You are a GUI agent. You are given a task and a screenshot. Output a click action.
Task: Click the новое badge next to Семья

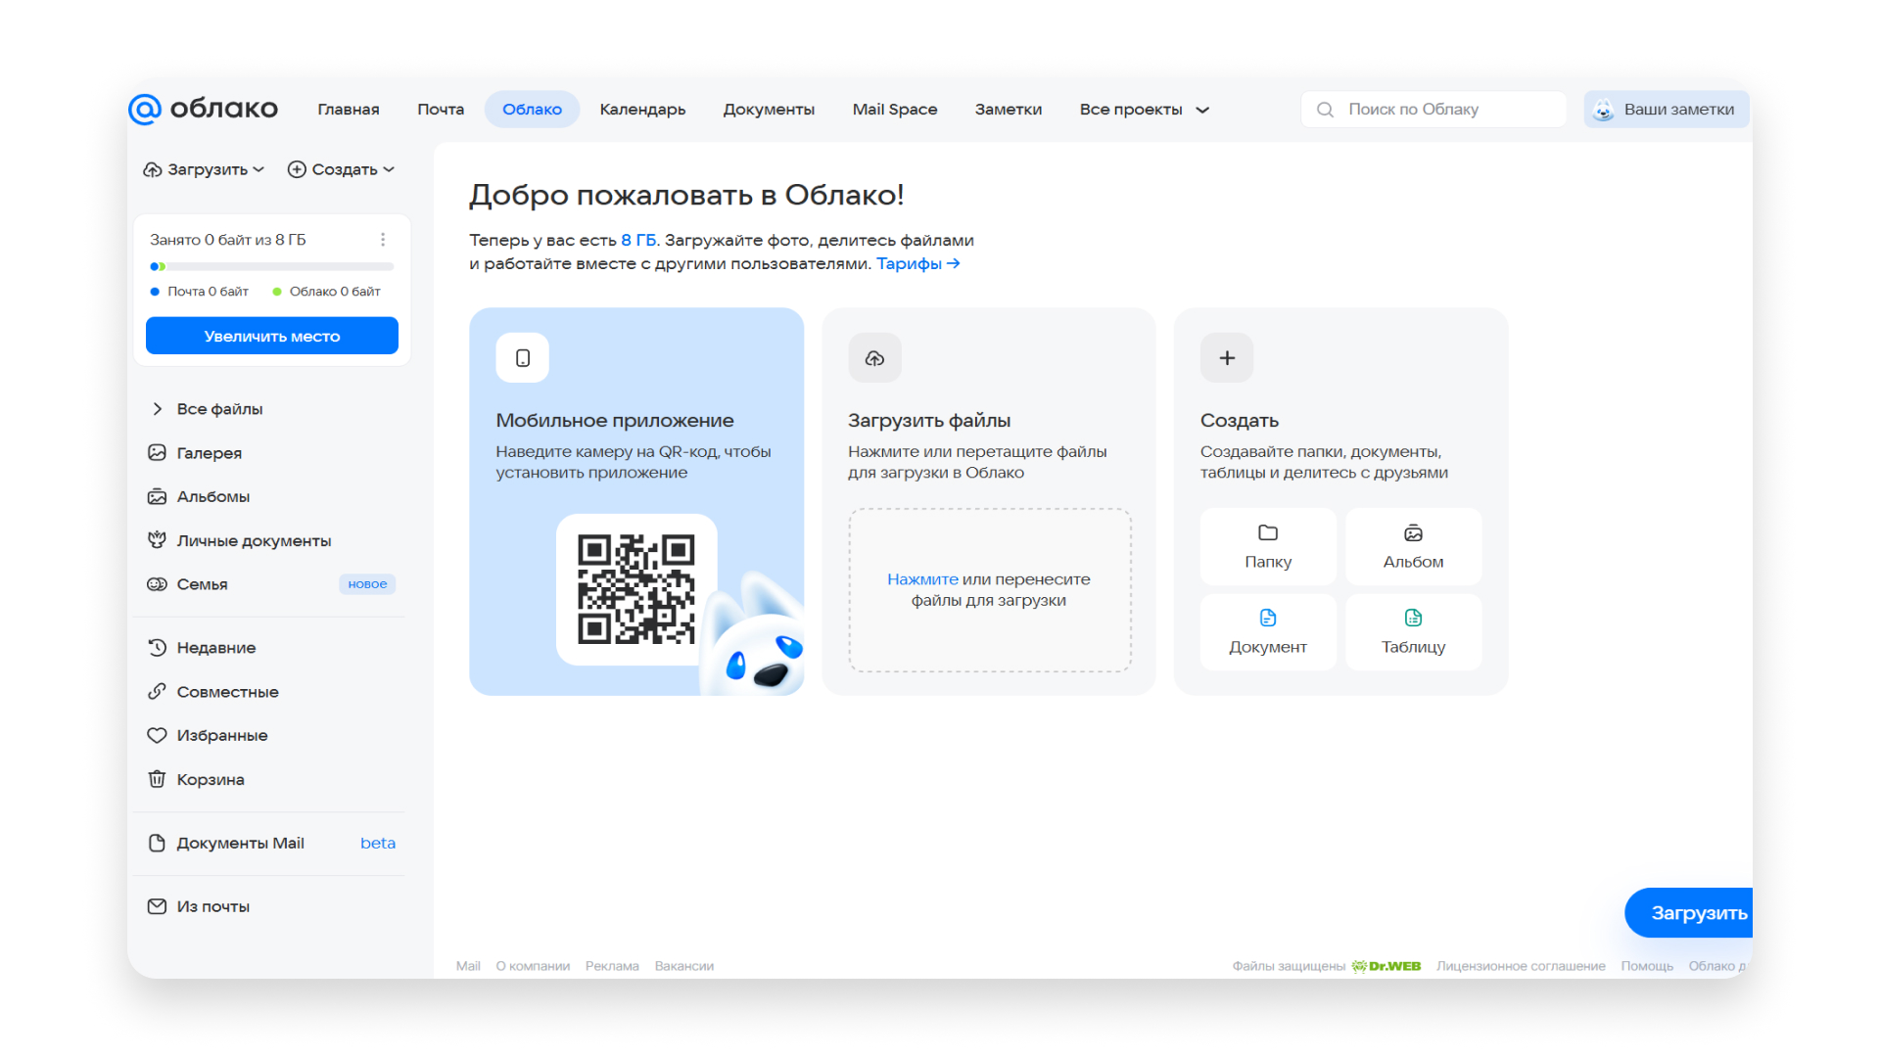tap(367, 584)
